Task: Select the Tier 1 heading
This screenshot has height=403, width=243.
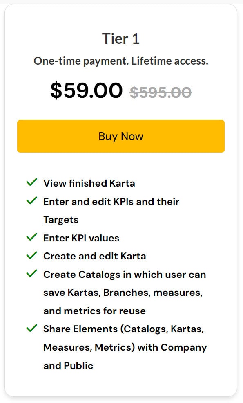Action: [121, 38]
